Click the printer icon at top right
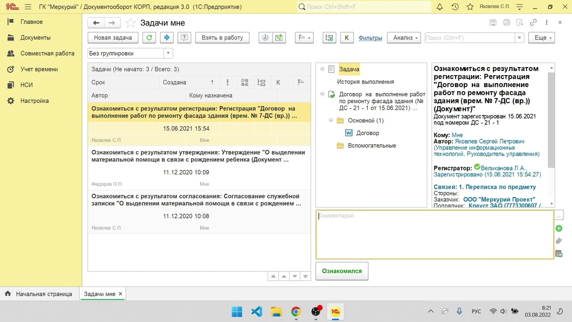The height and width of the screenshot is (322, 572). coord(506,22)
